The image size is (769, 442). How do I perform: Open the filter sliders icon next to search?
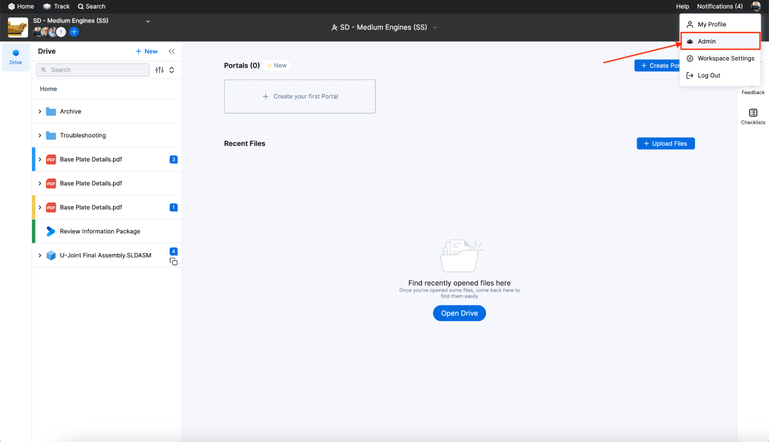point(159,70)
